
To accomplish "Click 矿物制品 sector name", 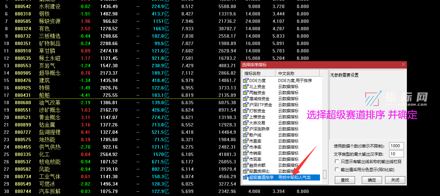I will click(50, 43).
